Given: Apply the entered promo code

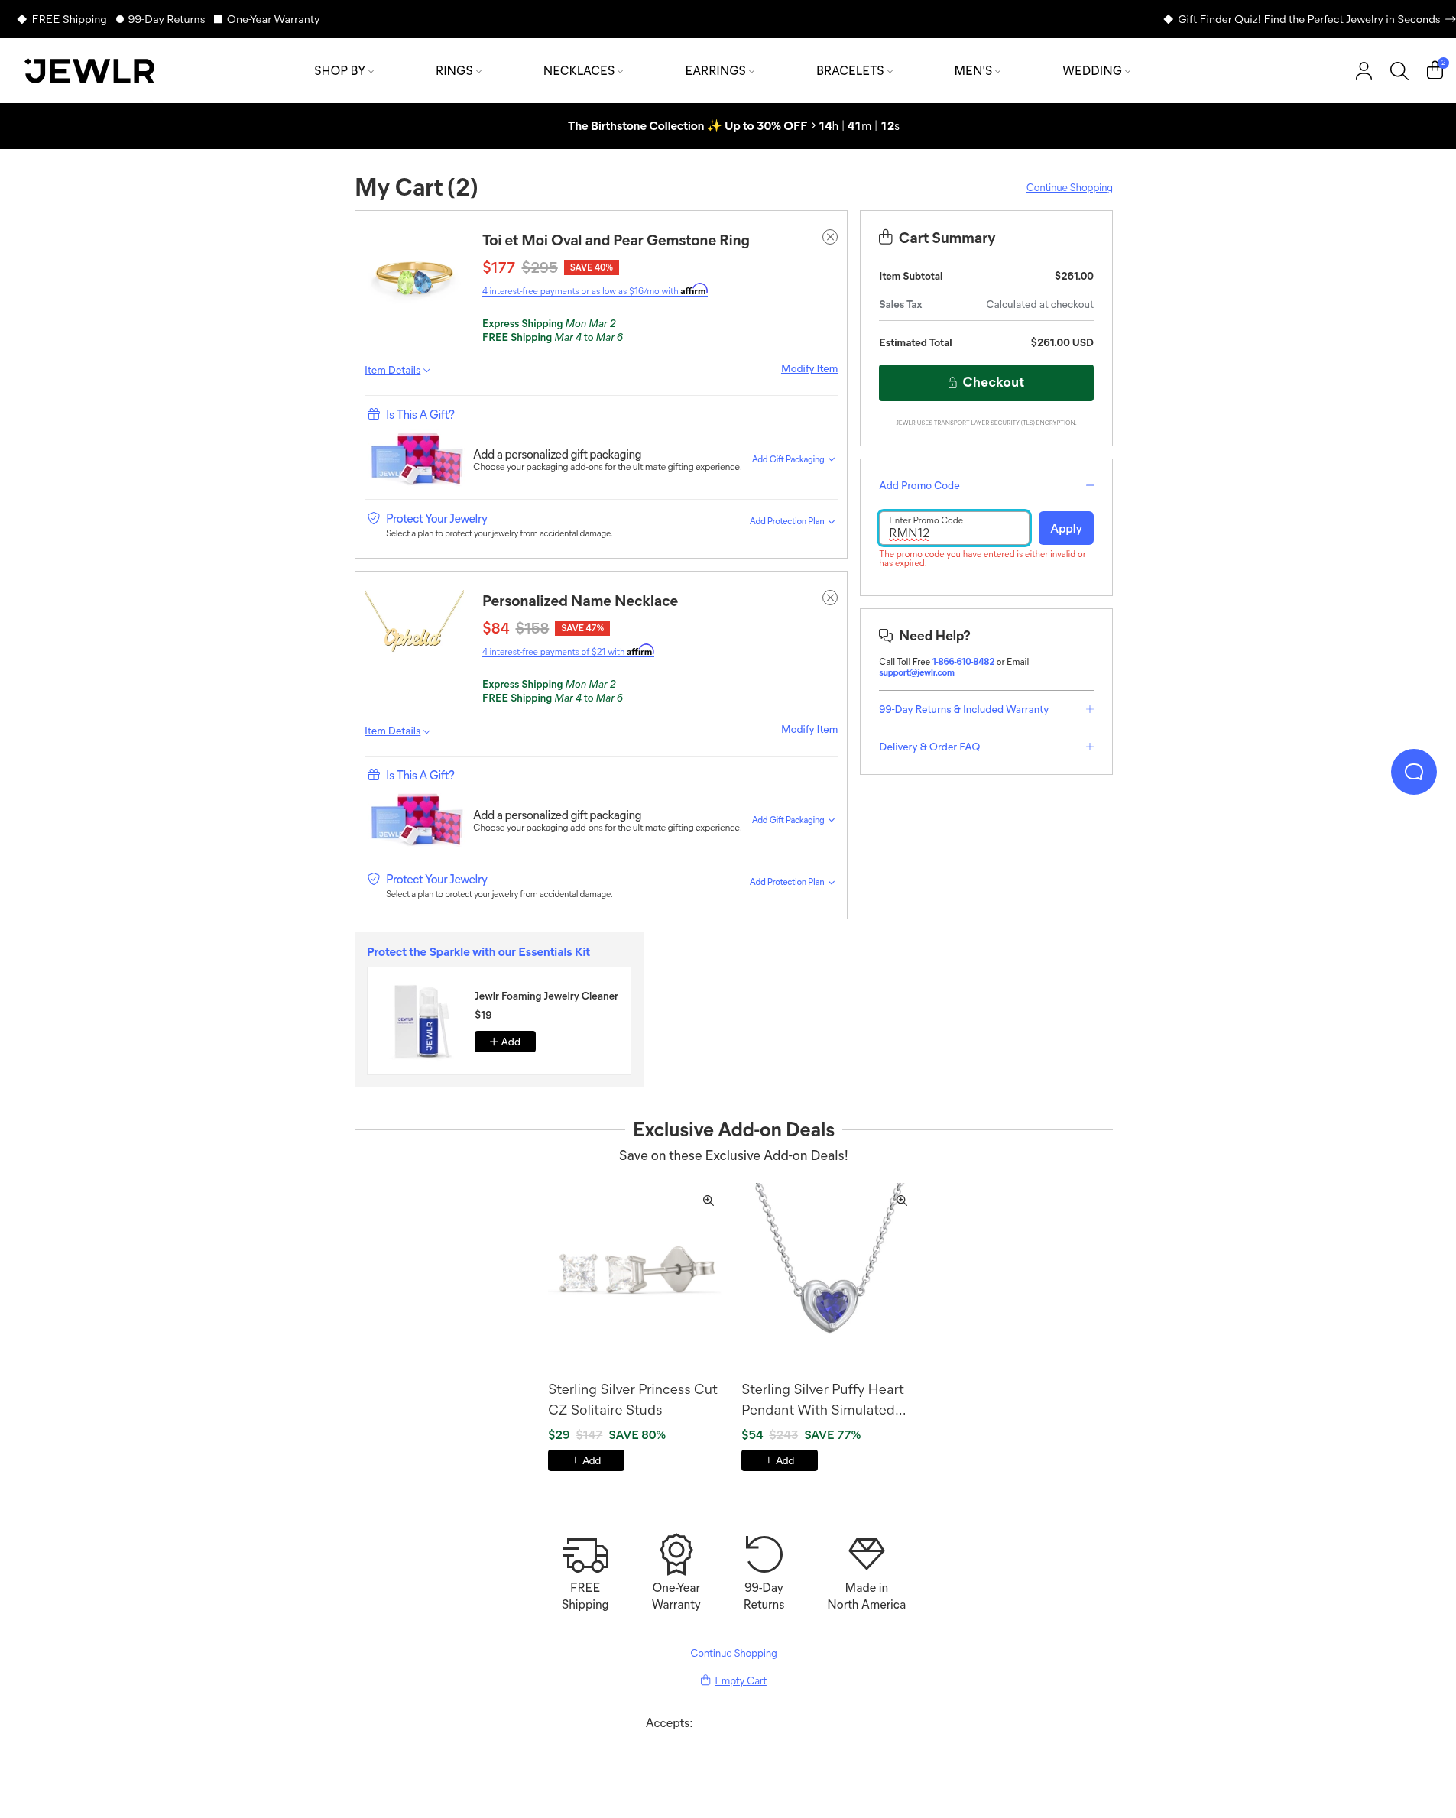Looking at the screenshot, I should (x=1065, y=529).
